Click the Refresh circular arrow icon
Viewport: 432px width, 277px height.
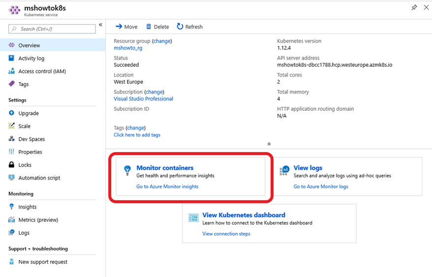tap(180, 27)
